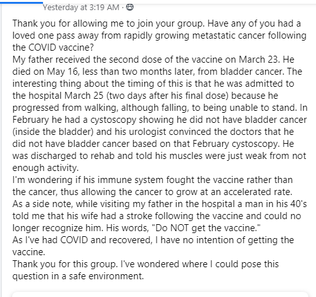
Task: Click the phrase 'interesting thing about the timing'
Action: [x=81, y=84]
